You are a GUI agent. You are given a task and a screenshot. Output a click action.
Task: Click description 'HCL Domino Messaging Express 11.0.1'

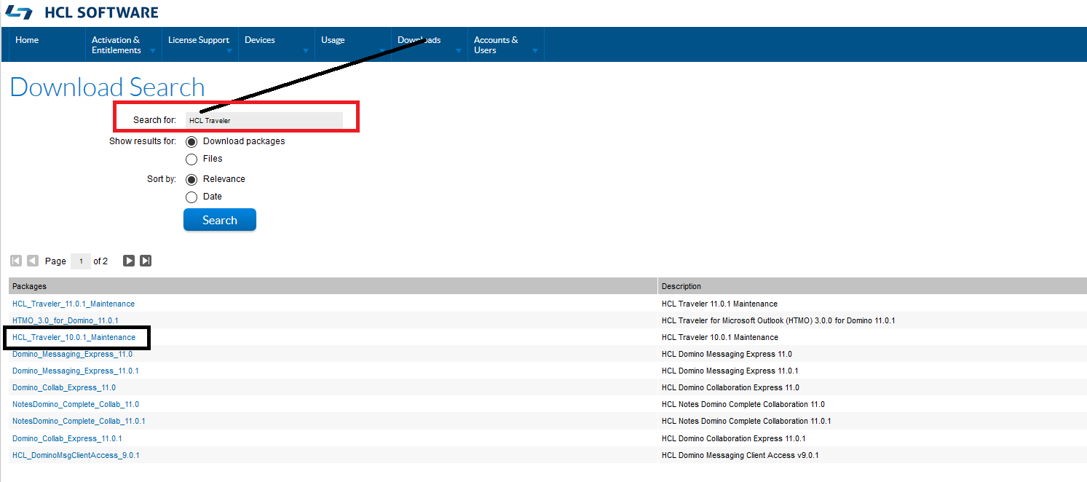[x=730, y=371]
